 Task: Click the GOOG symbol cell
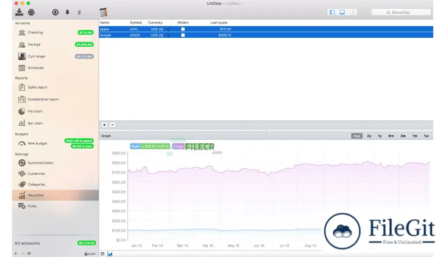135,35
